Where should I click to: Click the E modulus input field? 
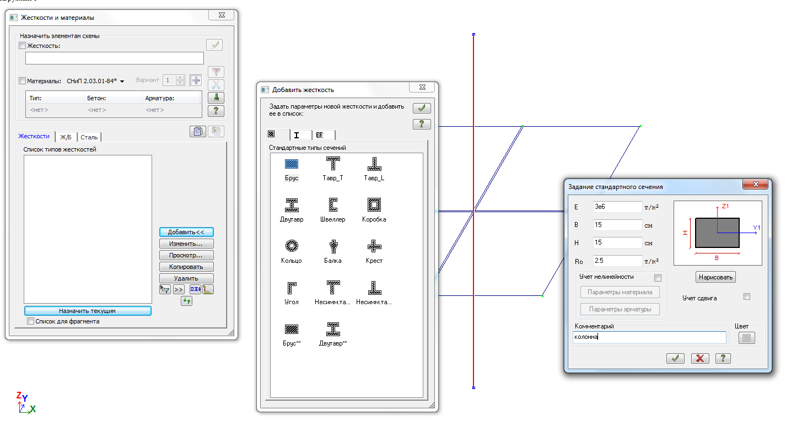pyautogui.click(x=618, y=207)
